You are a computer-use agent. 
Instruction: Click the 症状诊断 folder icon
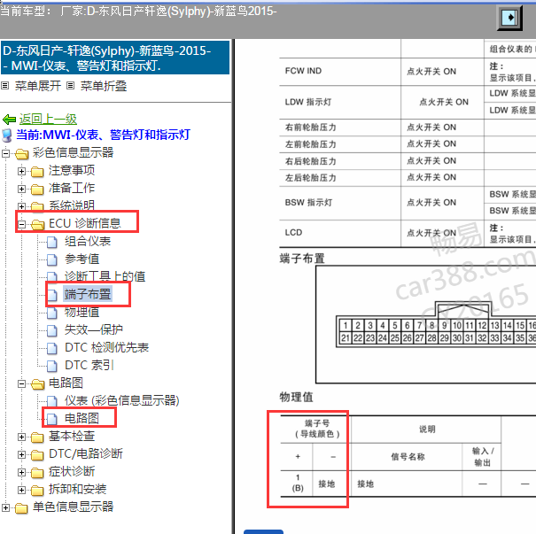point(37,473)
